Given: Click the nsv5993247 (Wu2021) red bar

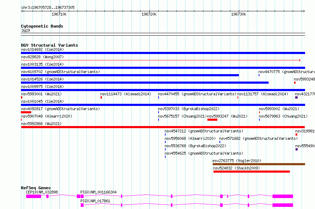Looking at the screenshot, I should pyautogui.click(x=212, y=120).
